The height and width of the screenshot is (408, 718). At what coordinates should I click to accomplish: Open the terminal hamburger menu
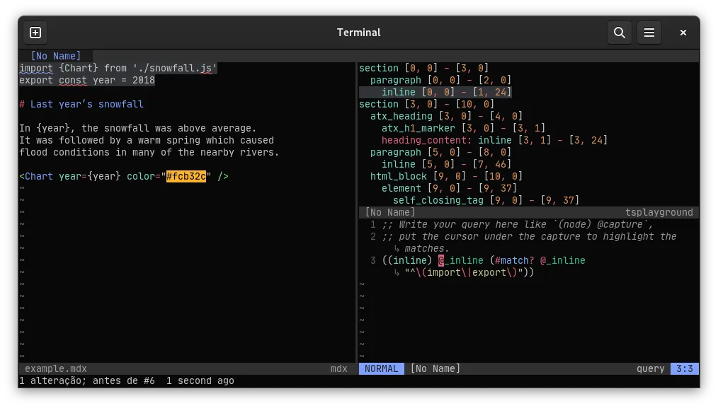click(x=649, y=33)
